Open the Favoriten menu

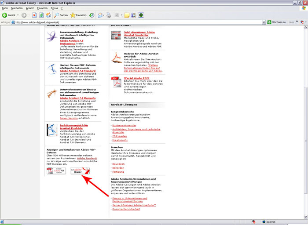[x=42, y=8]
